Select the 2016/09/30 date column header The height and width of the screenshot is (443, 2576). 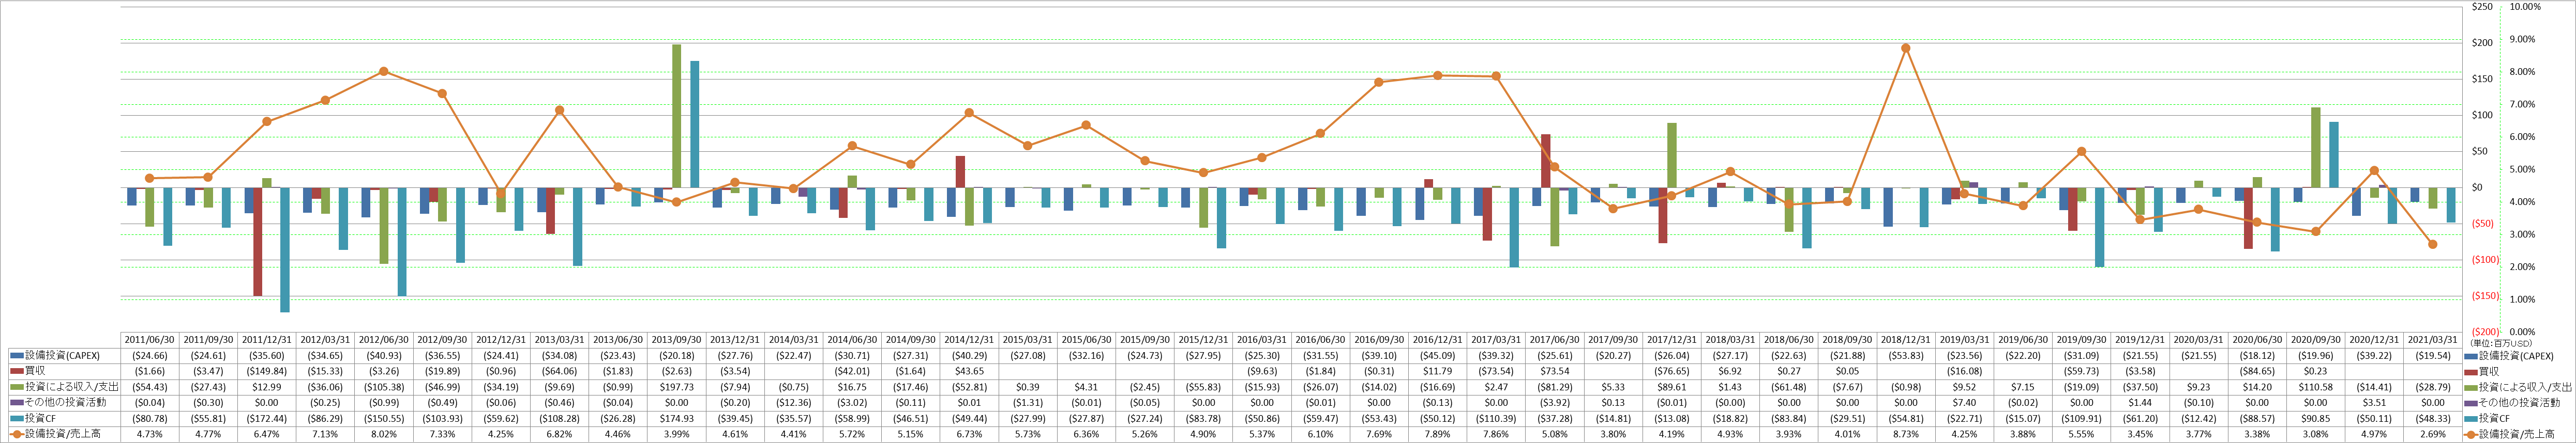(x=1378, y=339)
